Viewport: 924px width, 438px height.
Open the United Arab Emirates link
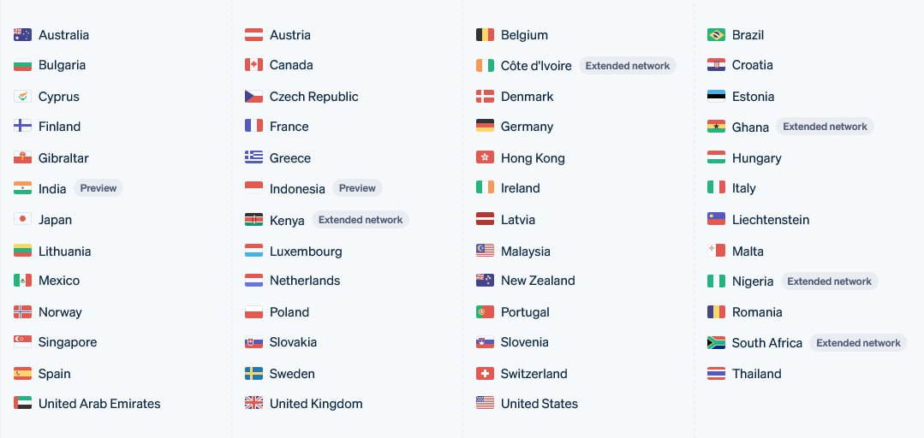[x=99, y=404]
